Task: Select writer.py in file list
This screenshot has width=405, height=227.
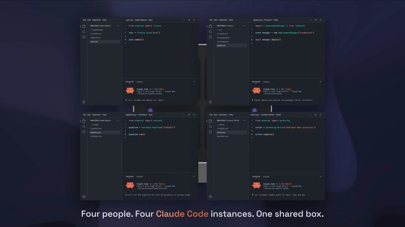Action: [x=231, y=132]
